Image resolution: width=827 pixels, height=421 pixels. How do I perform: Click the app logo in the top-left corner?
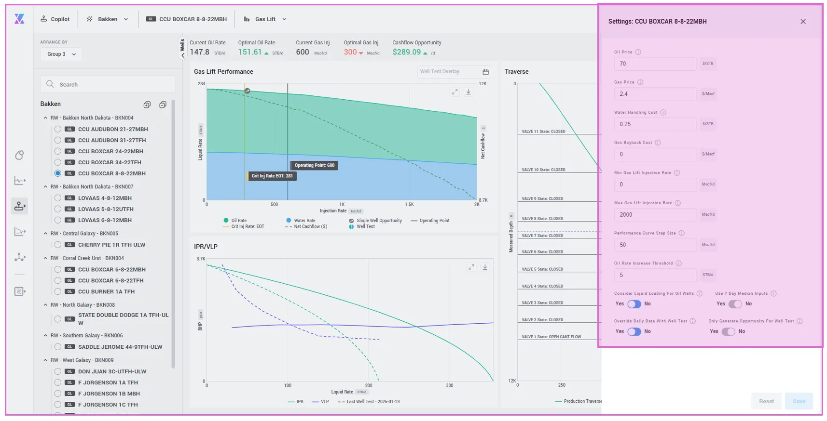19,19
